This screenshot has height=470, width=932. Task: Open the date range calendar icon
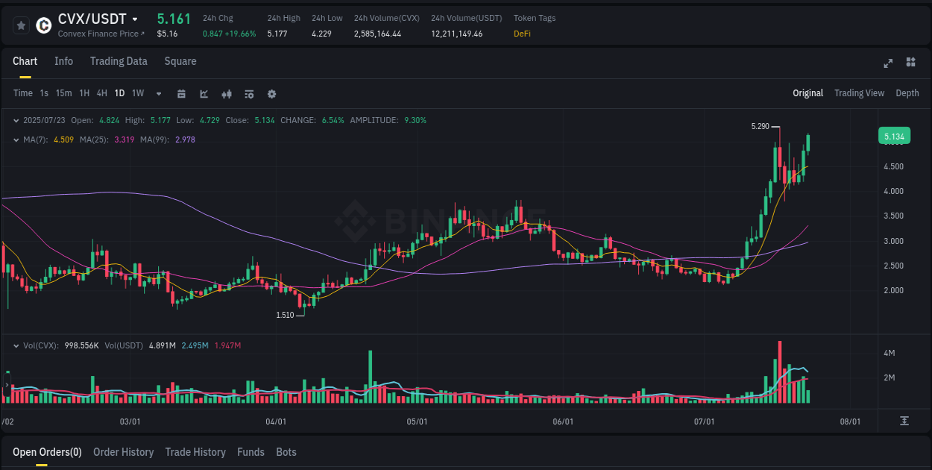click(x=181, y=94)
